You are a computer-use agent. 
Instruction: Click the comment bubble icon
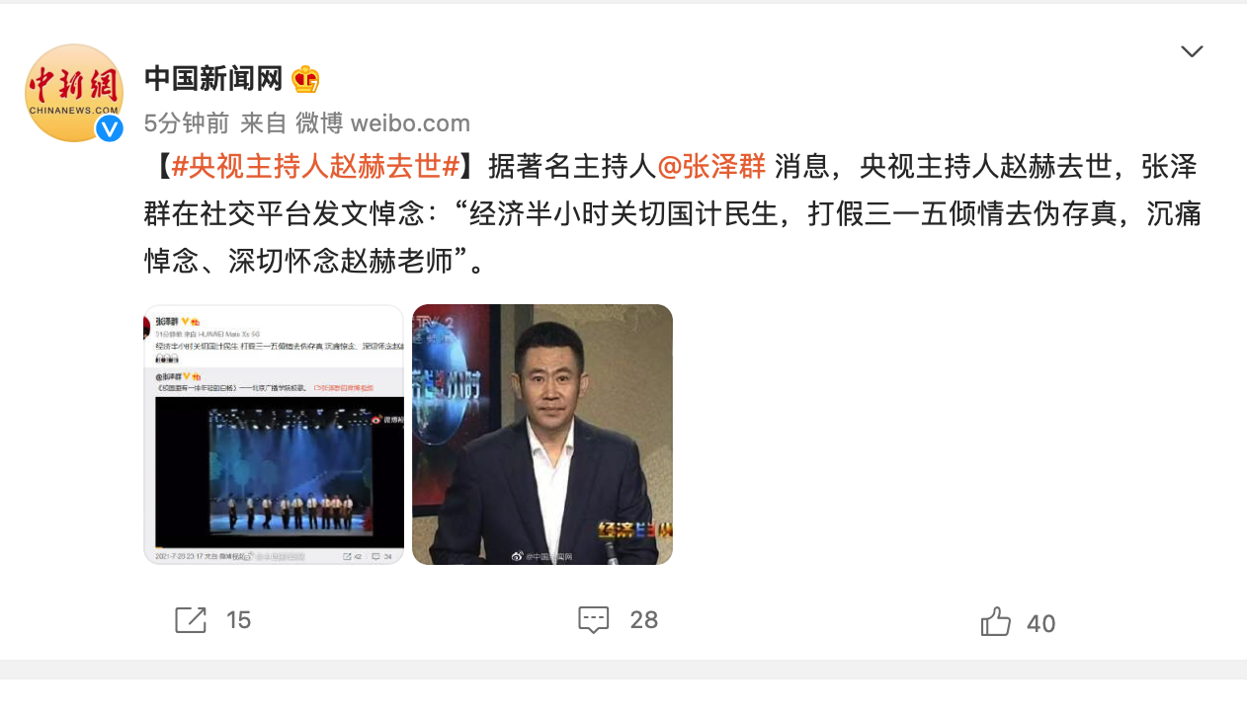click(x=593, y=620)
